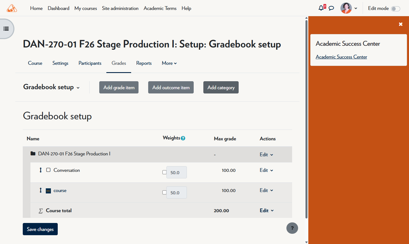The height and width of the screenshot is (244, 409).
Task: Click the Course total sigma icon
Action: (41, 211)
